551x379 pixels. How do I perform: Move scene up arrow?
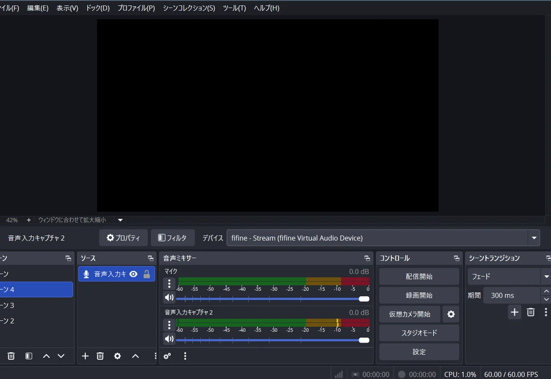46,356
